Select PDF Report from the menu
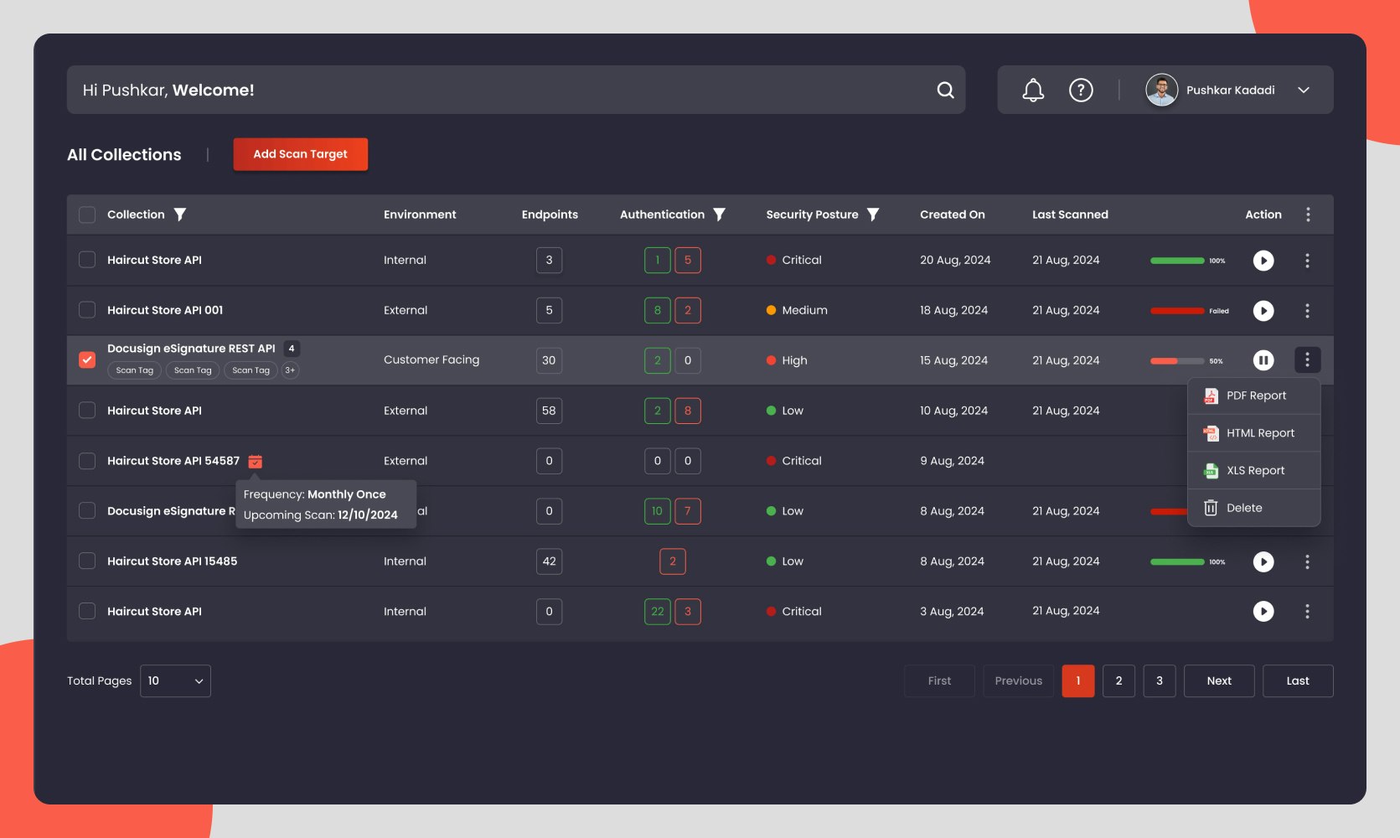Viewport: 1400px width, 838px height. click(x=1254, y=396)
